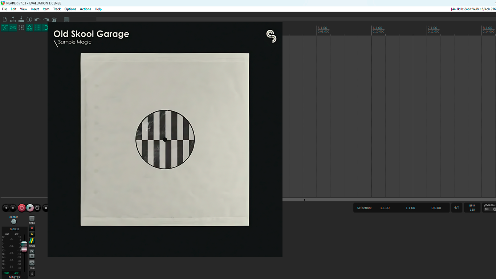Open the File menu
496x279 pixels.
pyautogui.click(x=4, y=9)
